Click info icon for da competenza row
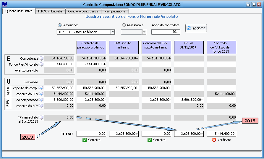 (x=41, y=100)
